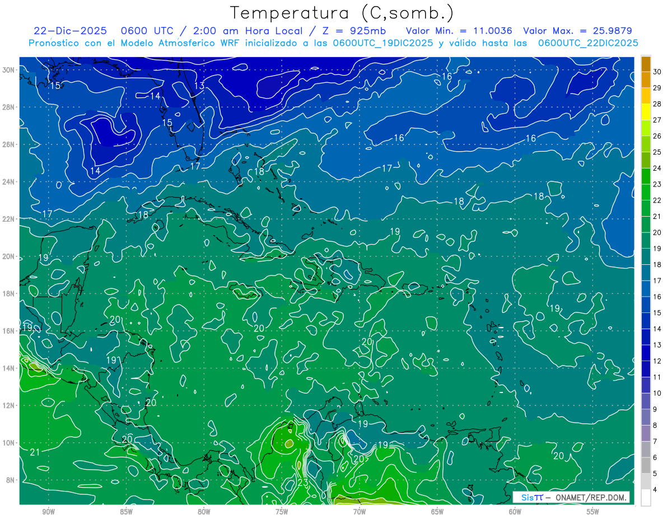Click the "75W" longitude axis label
Viewport: 672px width, 519px height.
tap(282, 512)
